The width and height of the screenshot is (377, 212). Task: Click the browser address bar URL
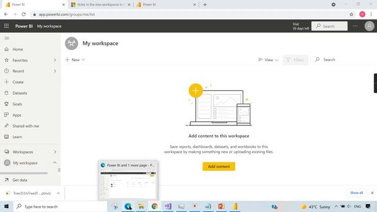[x=67, y=14]
